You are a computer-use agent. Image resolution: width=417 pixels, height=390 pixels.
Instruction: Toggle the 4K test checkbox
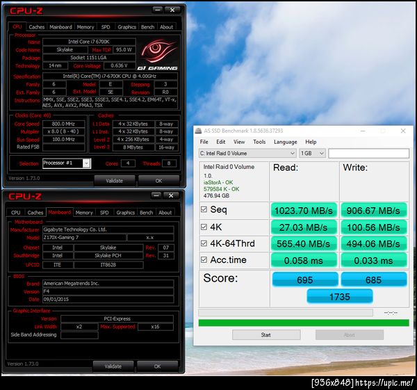click(x=204, y=227)
